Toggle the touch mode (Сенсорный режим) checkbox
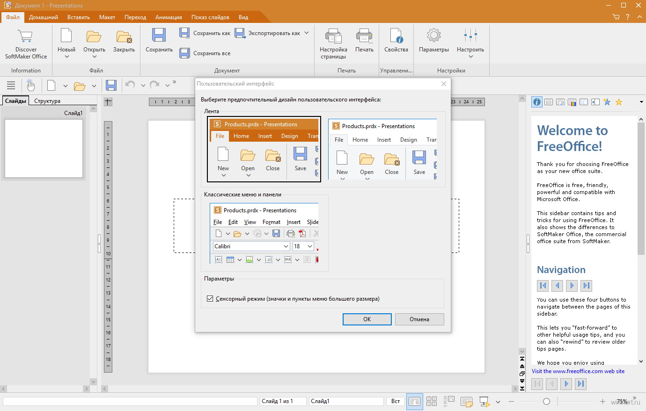This screenshot has width=646, height=411. [x=210, y=299]
